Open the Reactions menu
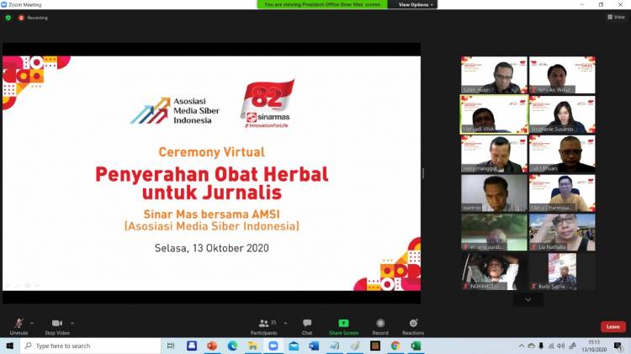Viewport: 631px width, 354px height. [413, 326]
